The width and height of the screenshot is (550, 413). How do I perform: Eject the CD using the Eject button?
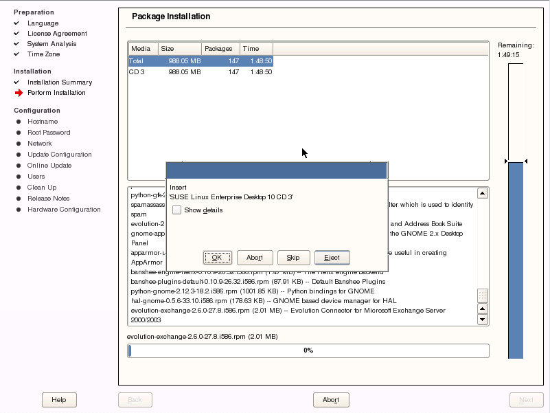click(x=332, y=258)
